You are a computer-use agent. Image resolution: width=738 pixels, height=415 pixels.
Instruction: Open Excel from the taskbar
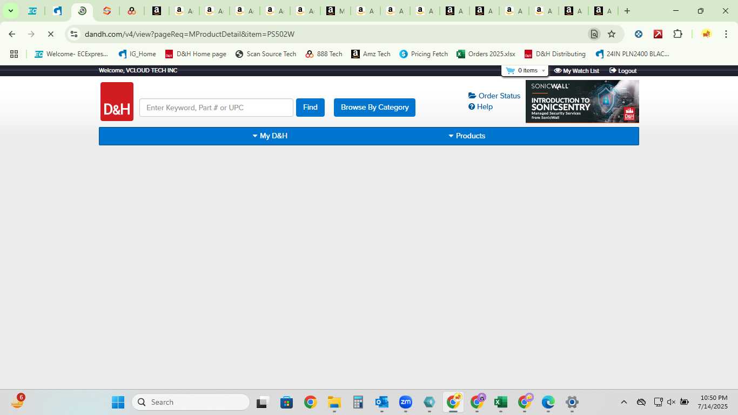coord(500,402)
